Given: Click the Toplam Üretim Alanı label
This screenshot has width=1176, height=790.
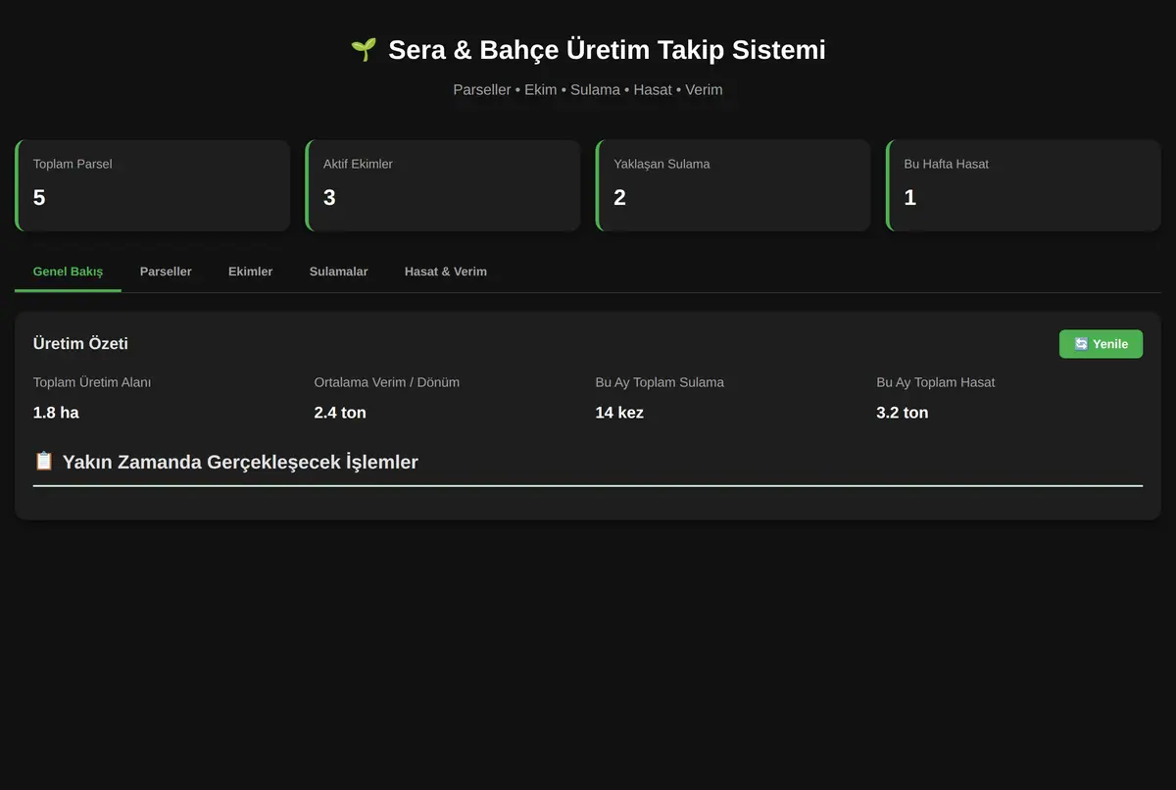Looking at the screenshot, I should 92,382.
